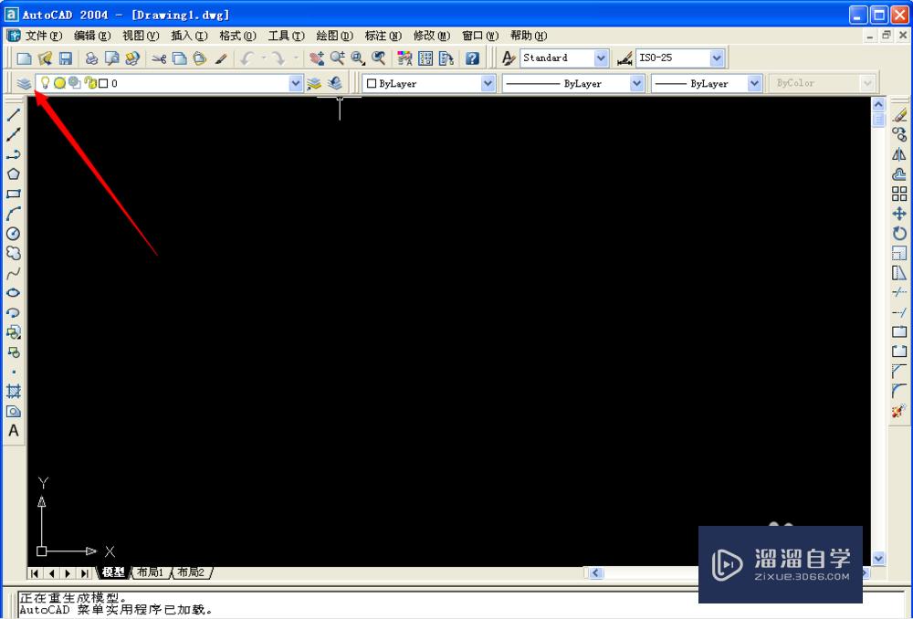Activate the Polygon drawing tool

[x=13, y=173]
